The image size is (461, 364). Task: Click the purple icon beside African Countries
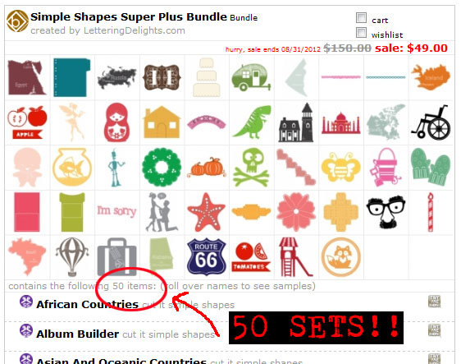coord(26,302)
